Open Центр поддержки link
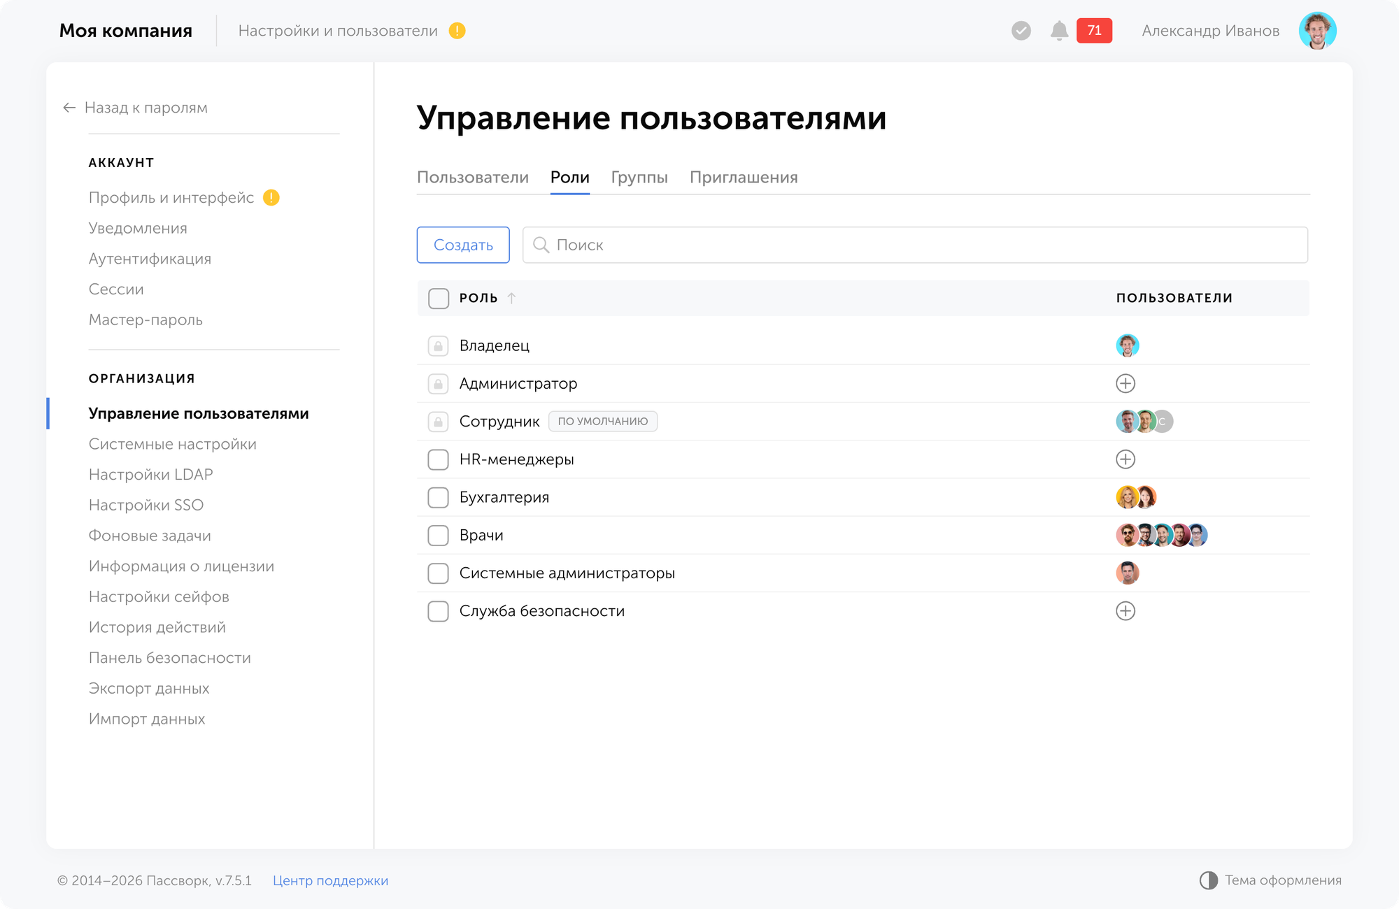 (x=332, y=880)
